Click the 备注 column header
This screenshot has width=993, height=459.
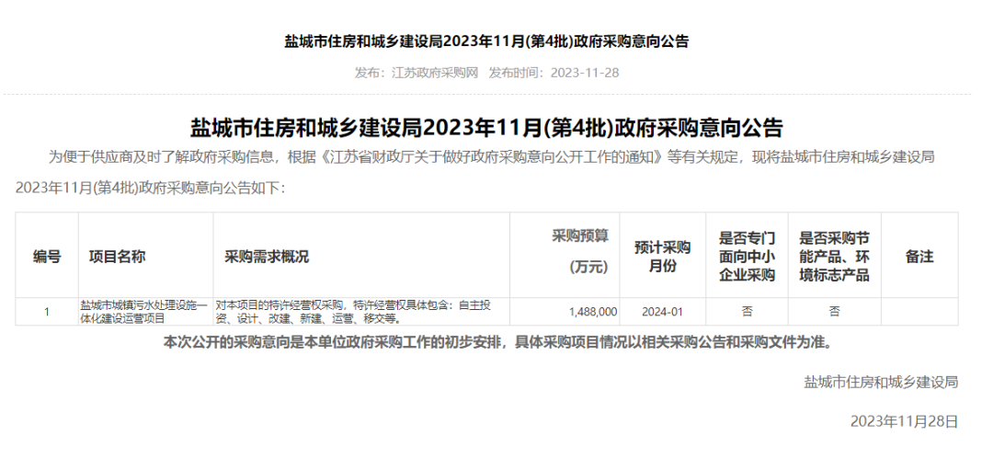coord(919,257)
